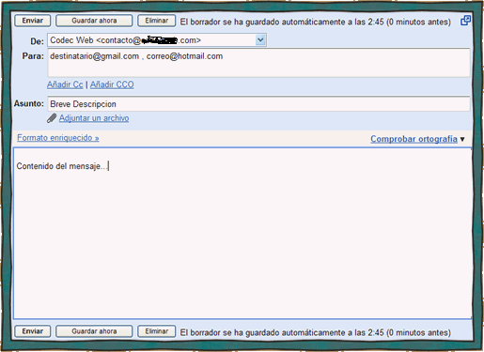Click inside the message body area
The width and height of the screenshot is (484, 352).
pos(242,233)
